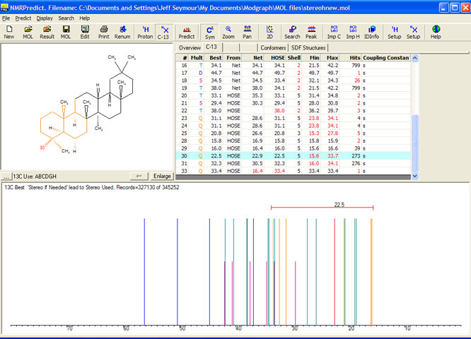The height and width of the screenshot is (339, 471).
Task: Click the Peak toolbar icon
Action: (311, 32)
